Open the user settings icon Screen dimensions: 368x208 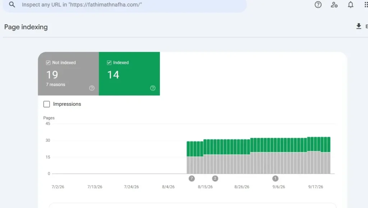334,5
